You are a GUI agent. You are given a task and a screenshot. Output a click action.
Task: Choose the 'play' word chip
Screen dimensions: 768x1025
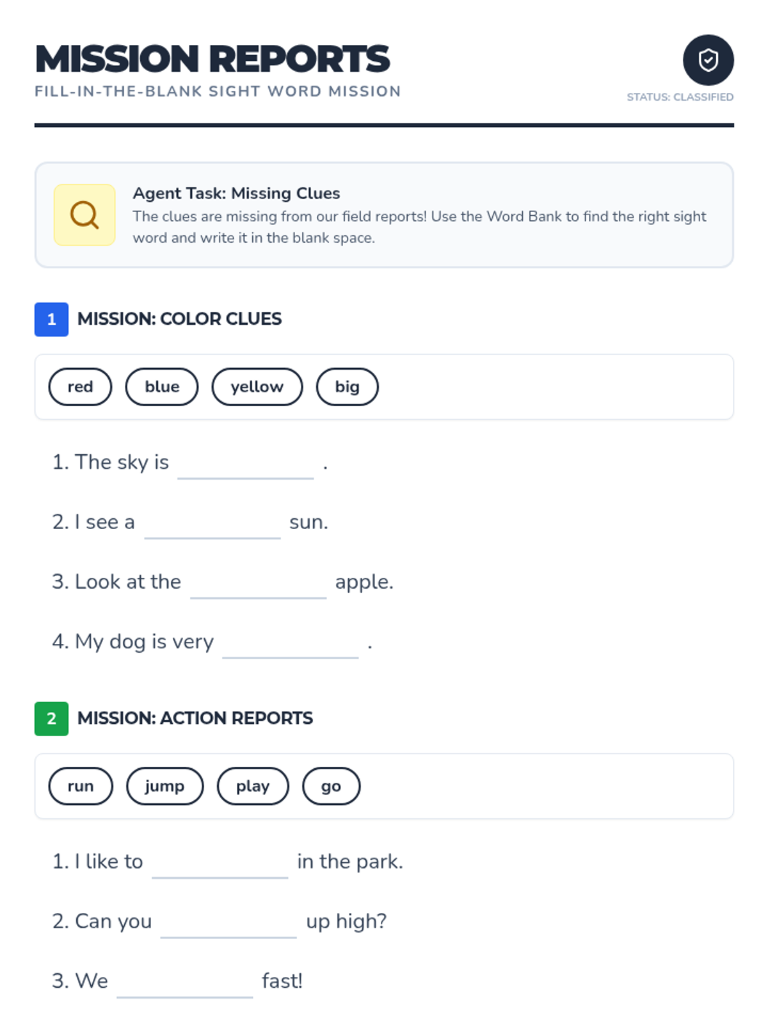253,786
